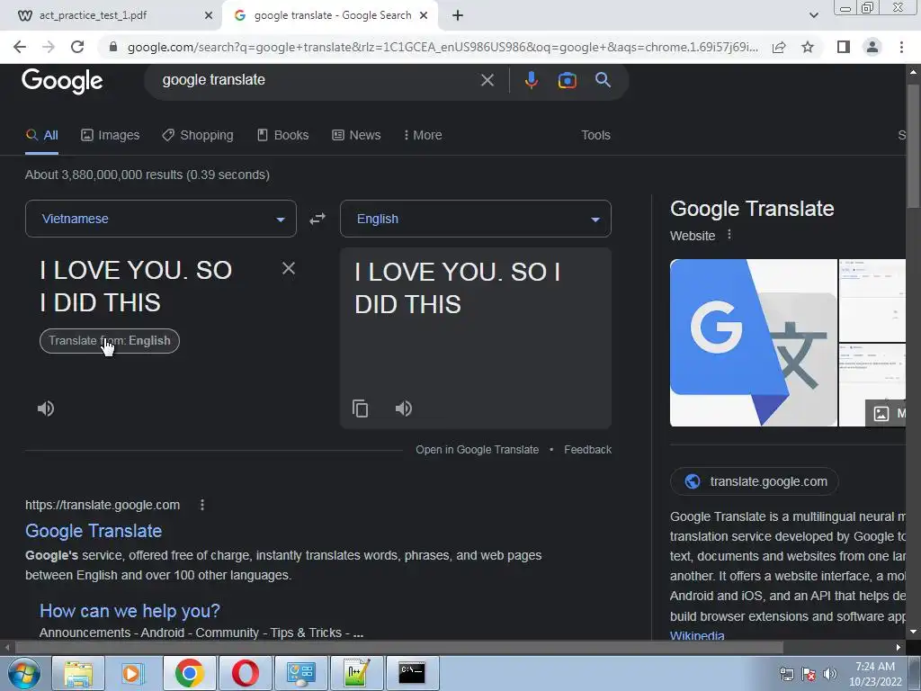
Task: Share this page from address bar
Action: 779,47
